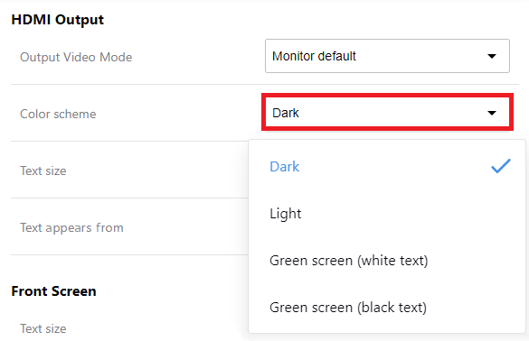
Task: Click the red highlight border around Dark
Action: (x=387, y=96)
